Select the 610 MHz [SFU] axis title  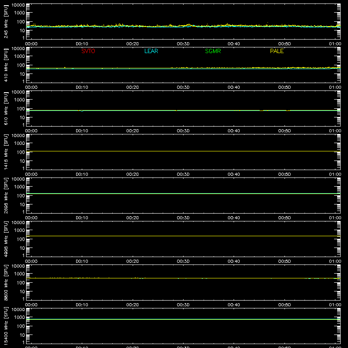[6, 108]
